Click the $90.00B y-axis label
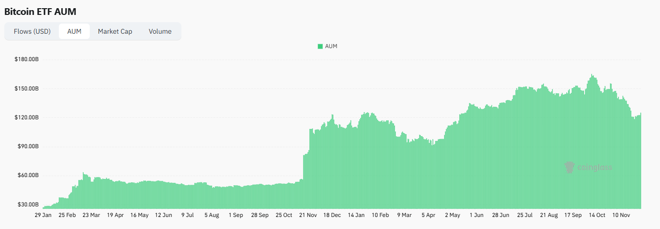This screenshot has width=660, height=229. (x=27, y=147)
